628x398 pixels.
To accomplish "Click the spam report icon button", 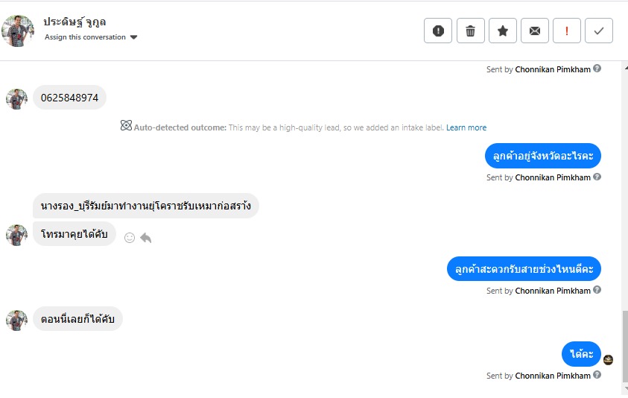I will click(438, 31).
